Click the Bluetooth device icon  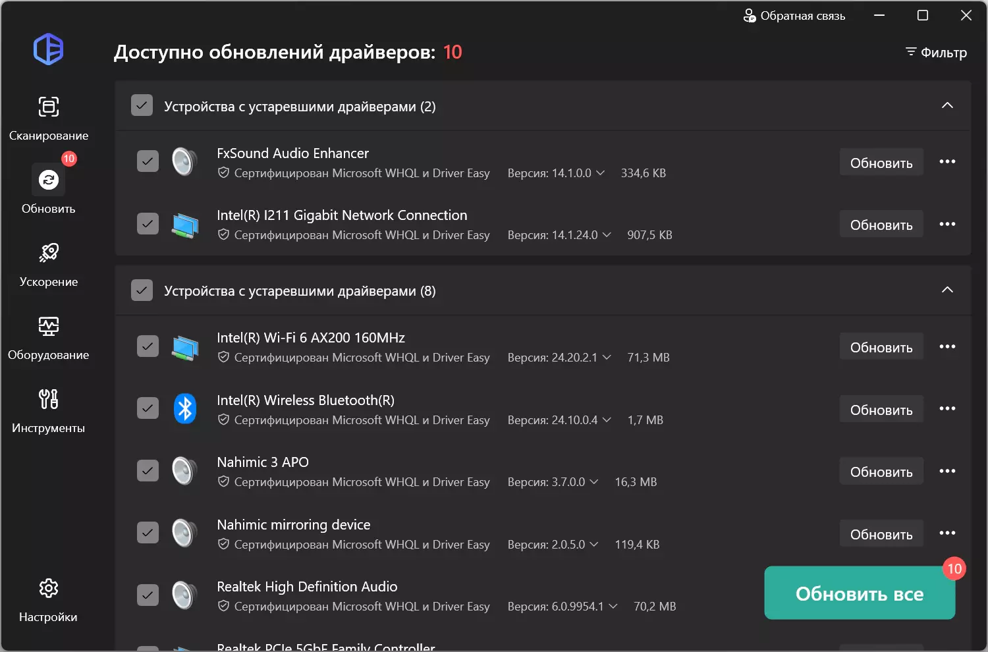185,409
